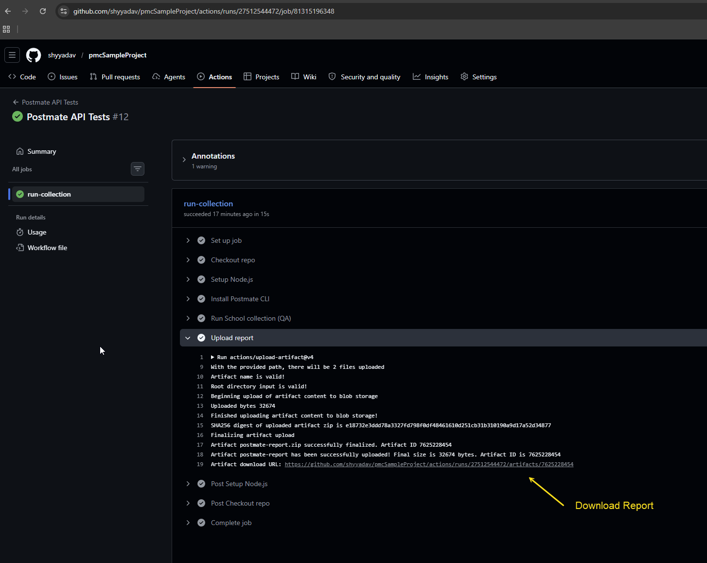Reload the page with refresh icon
The image size is (707, 563).
pos(43,11)
